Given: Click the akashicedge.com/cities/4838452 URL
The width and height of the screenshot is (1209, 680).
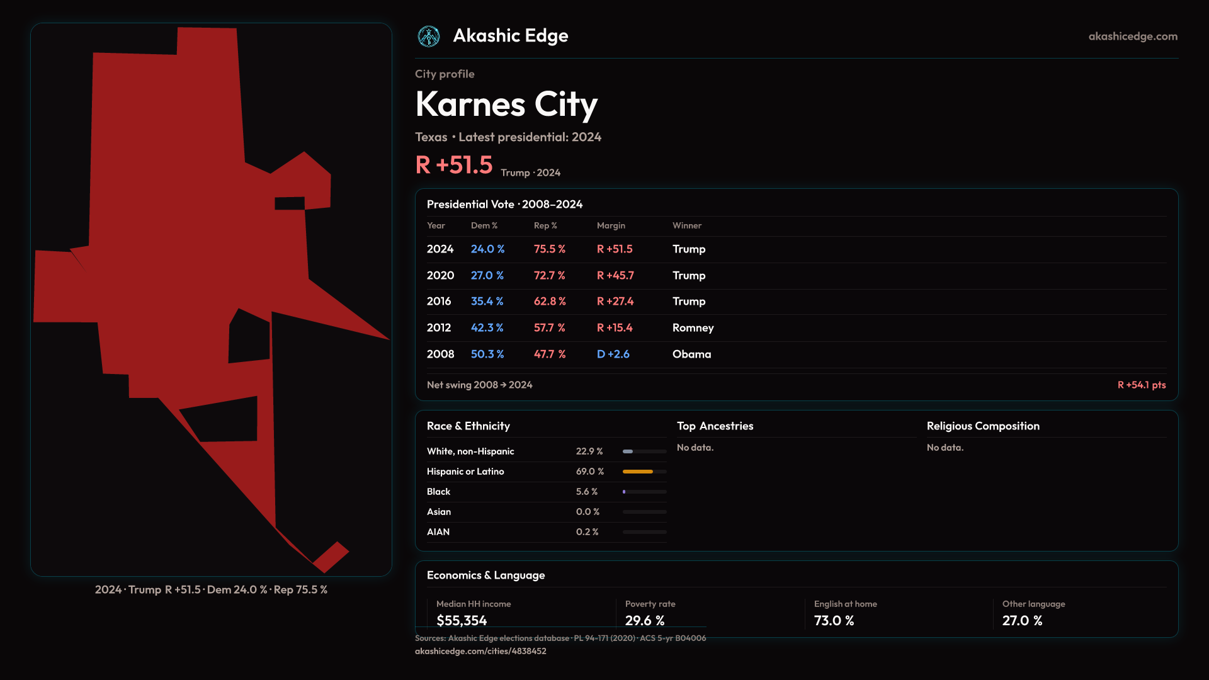Looking at the screenshot, I should (480, 651).
